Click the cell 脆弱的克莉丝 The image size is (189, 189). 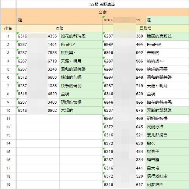167,36
